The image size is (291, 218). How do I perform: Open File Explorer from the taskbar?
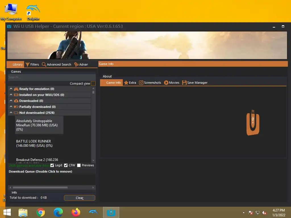[23, 212]
